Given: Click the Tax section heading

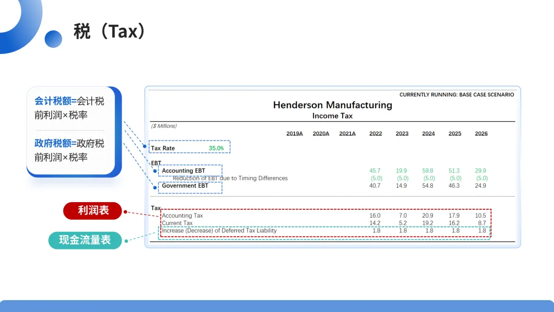Looking at the screenshot, I should click(x=155, y=208).
